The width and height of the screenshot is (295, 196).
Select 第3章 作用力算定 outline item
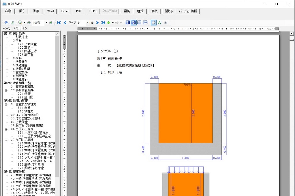tap(16, 101)
